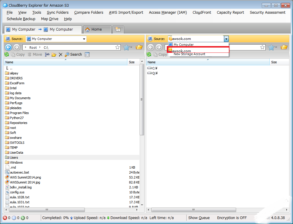The width and height of the screenshot is (293, 224).
Task: Click the right pane open folder icon
Action: pos(284,47)
